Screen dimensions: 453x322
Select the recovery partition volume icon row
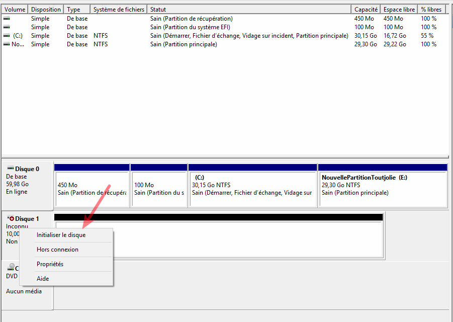tap(7, 19)
